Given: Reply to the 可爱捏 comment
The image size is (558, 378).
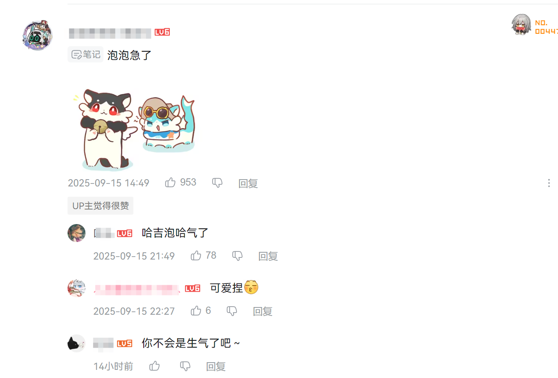Looking at the screenshot, I should (263, 311).
